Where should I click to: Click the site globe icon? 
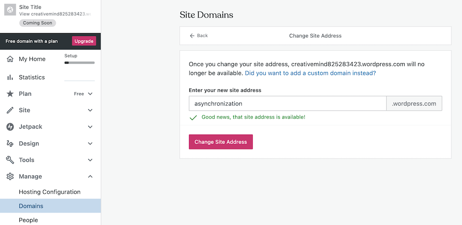[x=10, y=10]
